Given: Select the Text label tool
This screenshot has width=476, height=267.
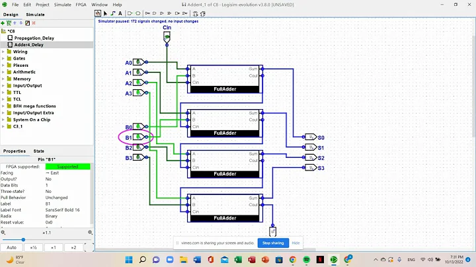Looking at the screenshot, I should pyautogui.click(x=120, y=13).
